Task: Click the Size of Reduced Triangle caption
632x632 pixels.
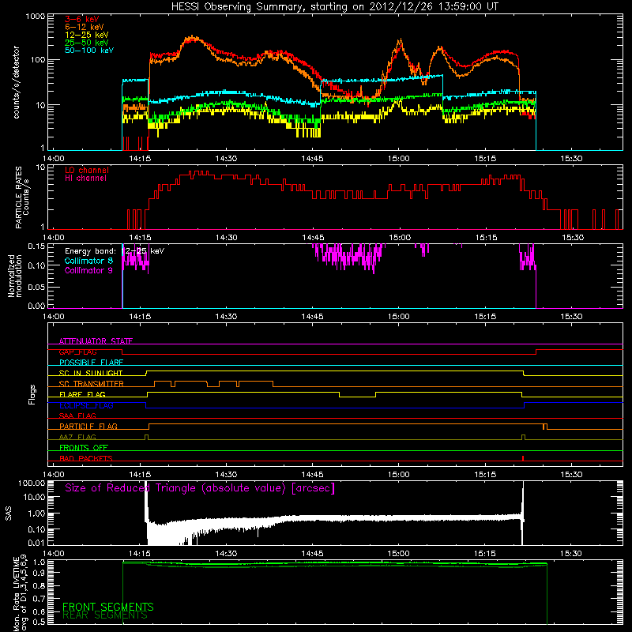Action: pos(200,488)
